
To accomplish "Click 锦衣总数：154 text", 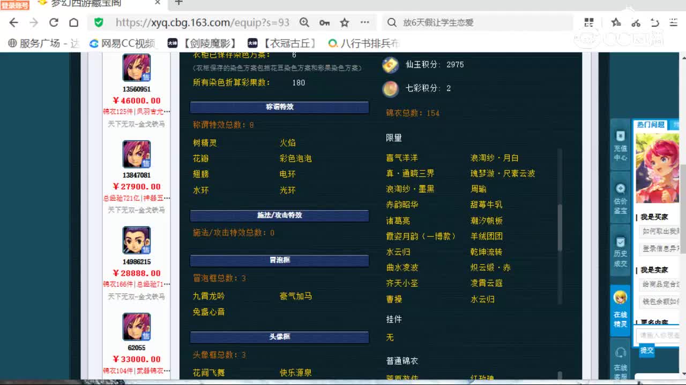I will coord(413,113).
